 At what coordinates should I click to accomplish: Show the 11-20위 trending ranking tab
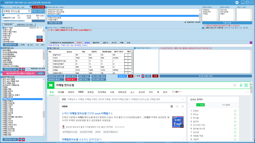[226, 105]
